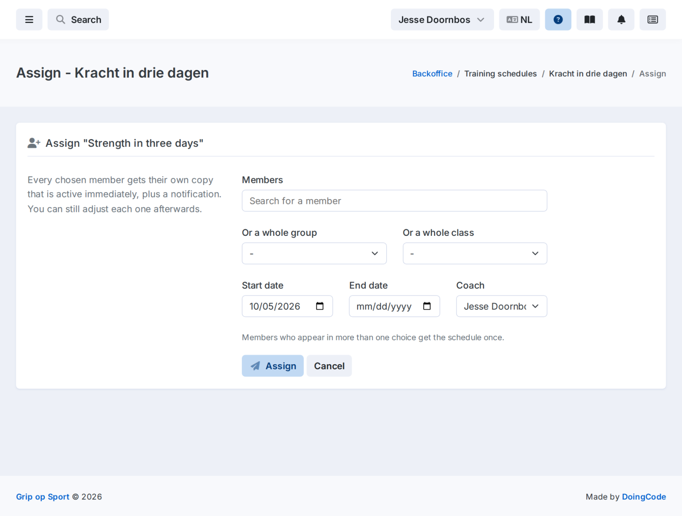The height and width of the screenshot is (516, 682).
Task: Click the Cancel button
Action: click(x=329, y=366)
